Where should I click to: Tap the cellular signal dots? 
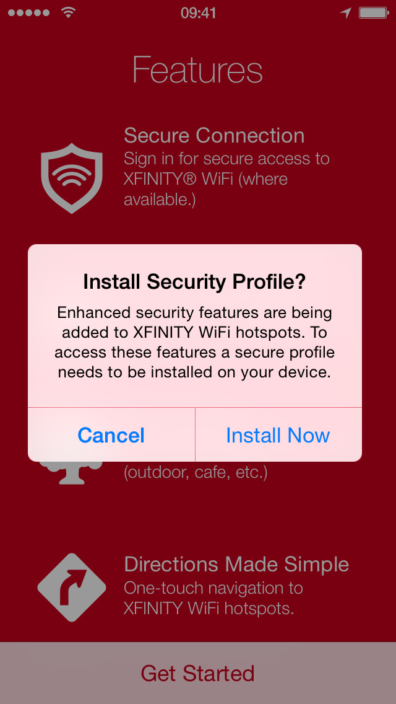coord(28,12)
